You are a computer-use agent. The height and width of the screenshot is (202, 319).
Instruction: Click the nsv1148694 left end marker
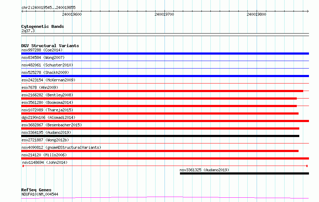coord(23,166)
